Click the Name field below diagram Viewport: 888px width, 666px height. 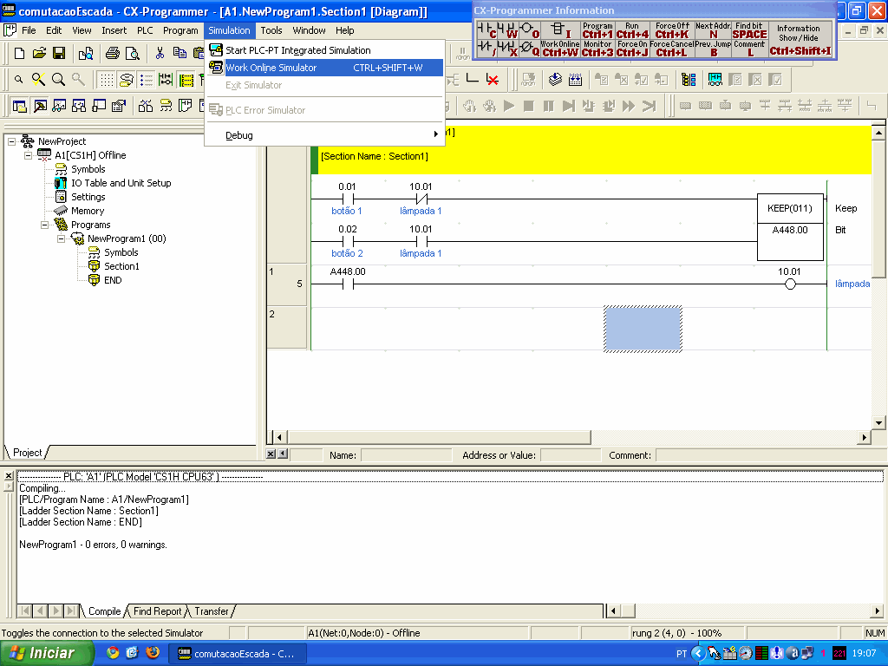[406, 454]
